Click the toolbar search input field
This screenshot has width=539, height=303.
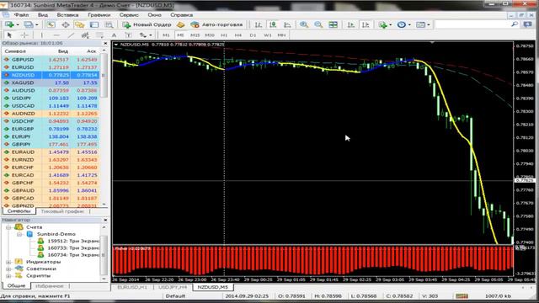[472, 24]
